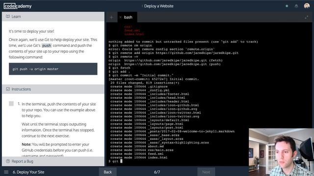
Task: Open the notifications bell icon
Action: coord(296,6)
